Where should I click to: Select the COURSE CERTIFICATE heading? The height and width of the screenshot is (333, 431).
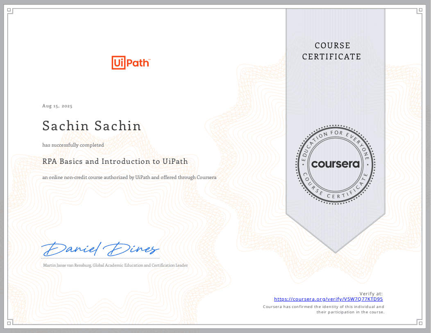tap(332, 51)
